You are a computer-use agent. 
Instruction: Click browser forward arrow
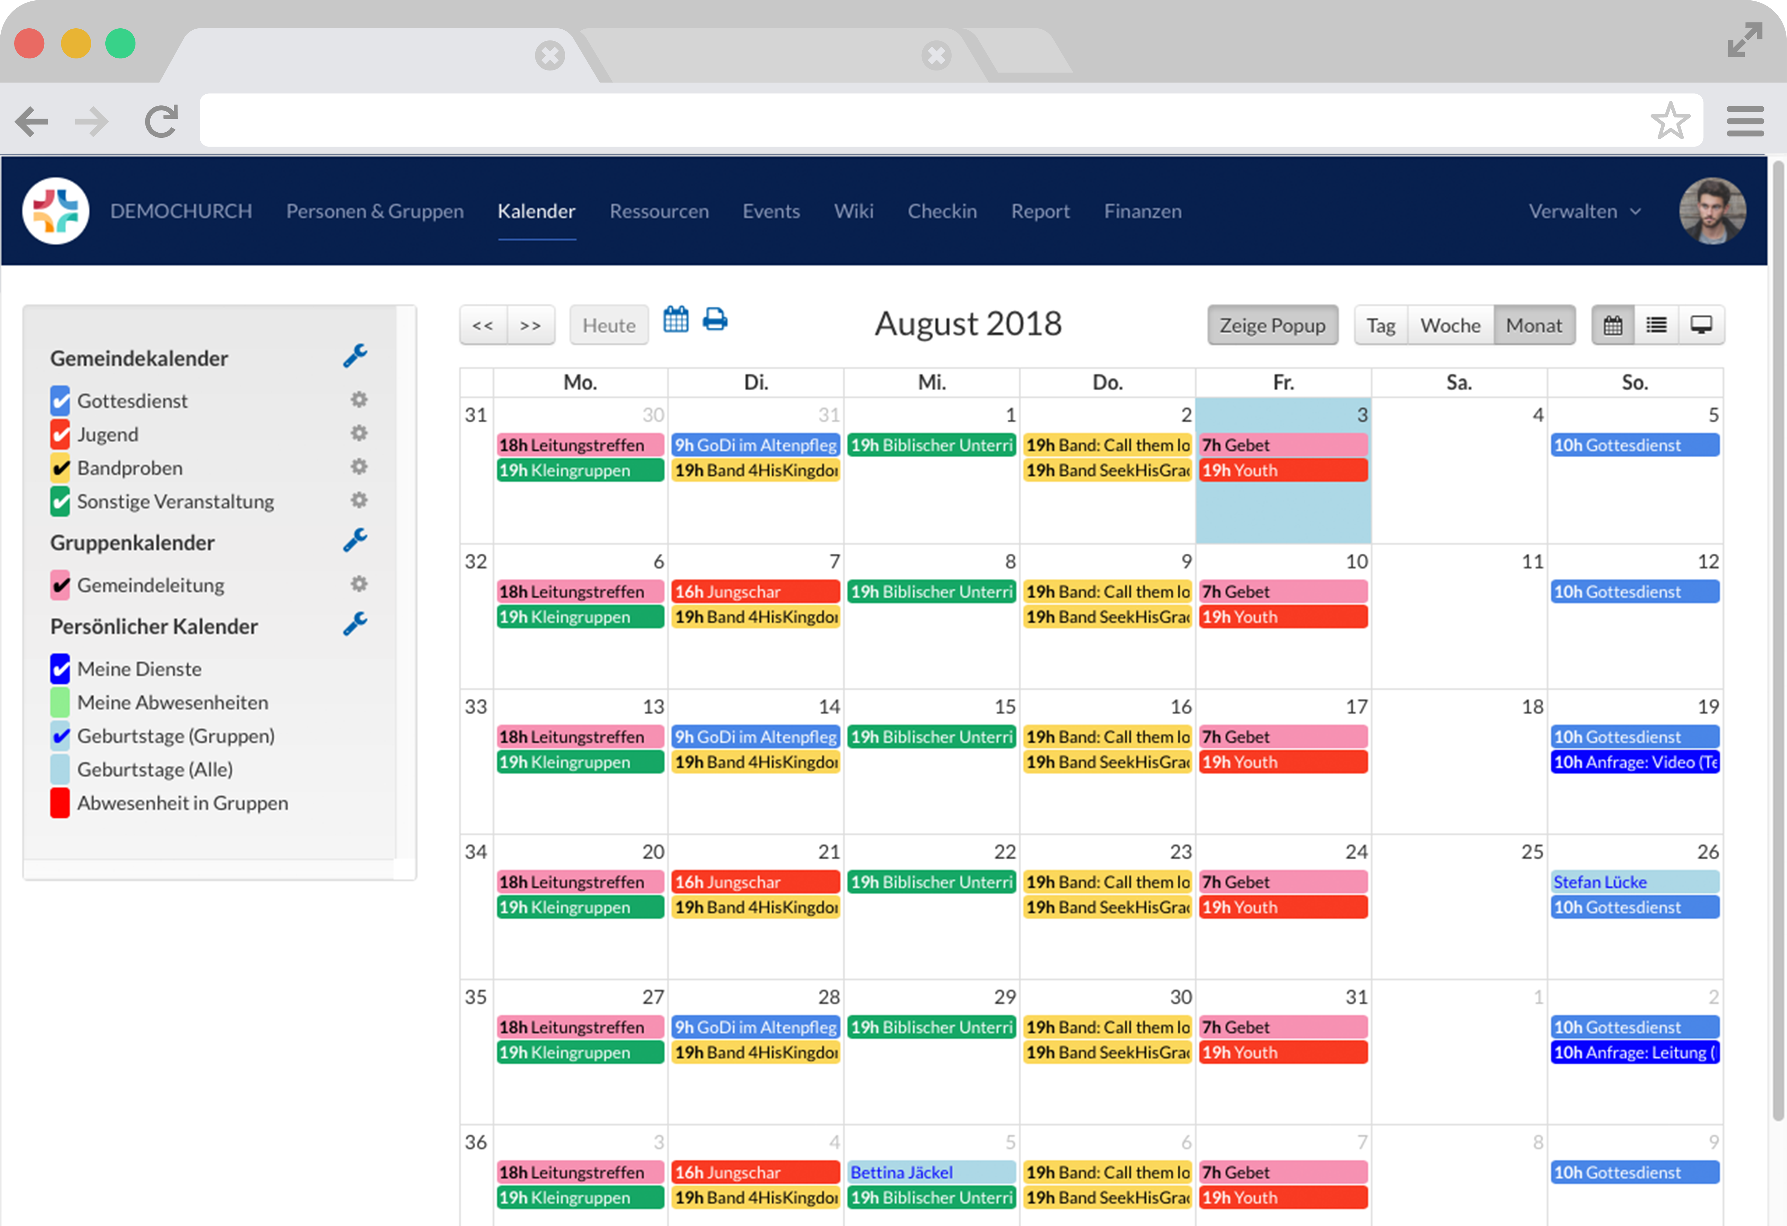coord(92,121)
